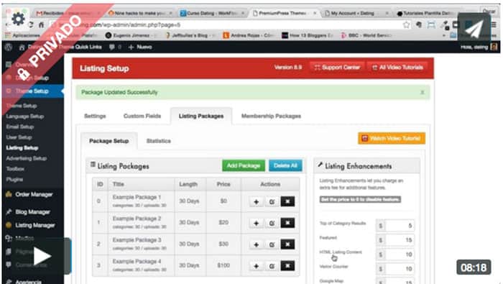
Task: Edit the Featured price field
Action: point(400,240)
